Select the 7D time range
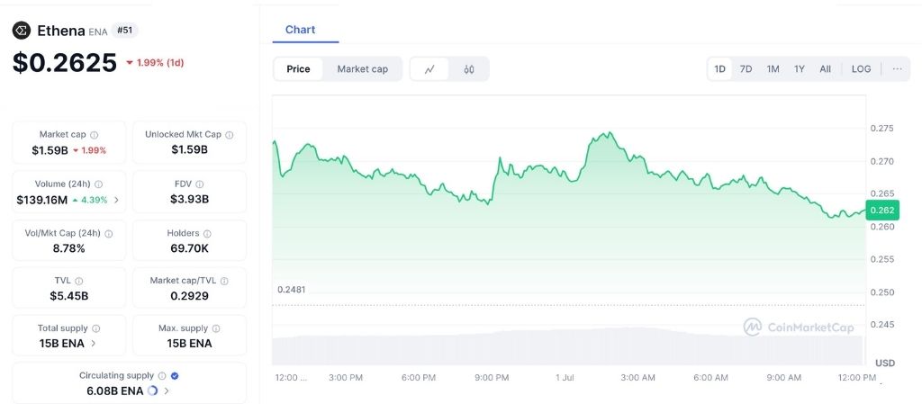 coord(746,69)
